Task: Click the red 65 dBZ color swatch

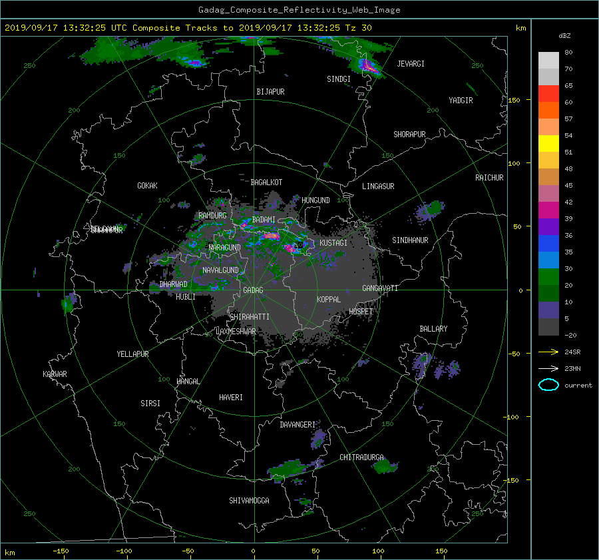Action: click(548, 94)
